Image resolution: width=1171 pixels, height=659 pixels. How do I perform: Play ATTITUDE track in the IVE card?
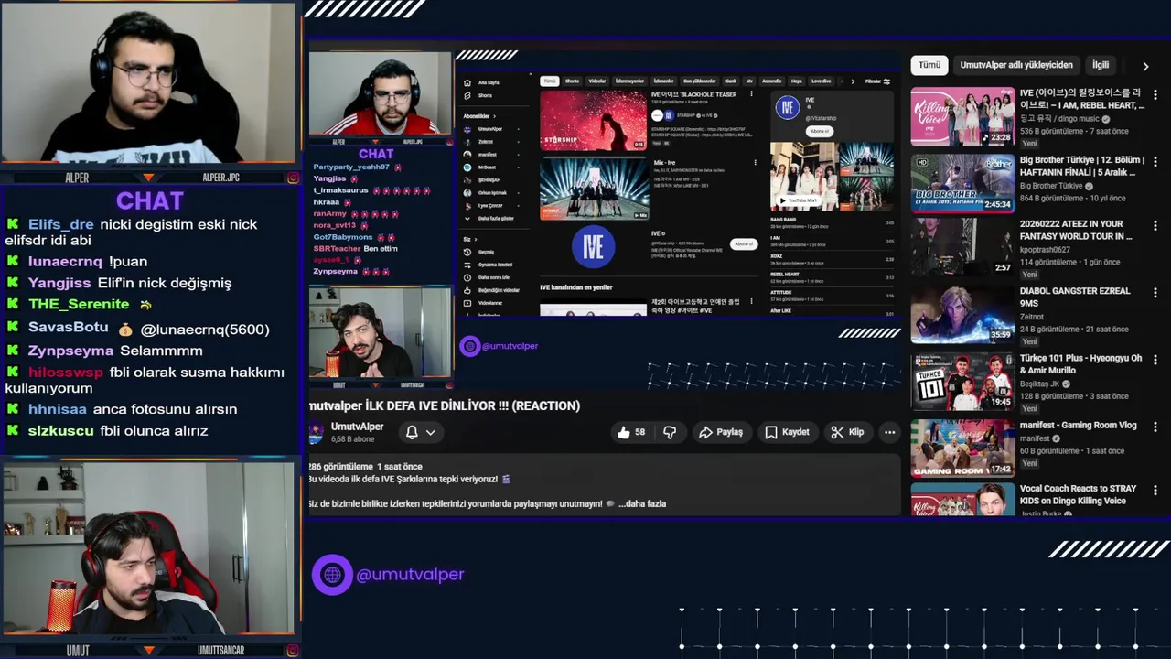point(832,296)
